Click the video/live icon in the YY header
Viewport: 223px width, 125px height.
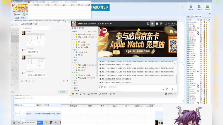click(x=148, y=24)
